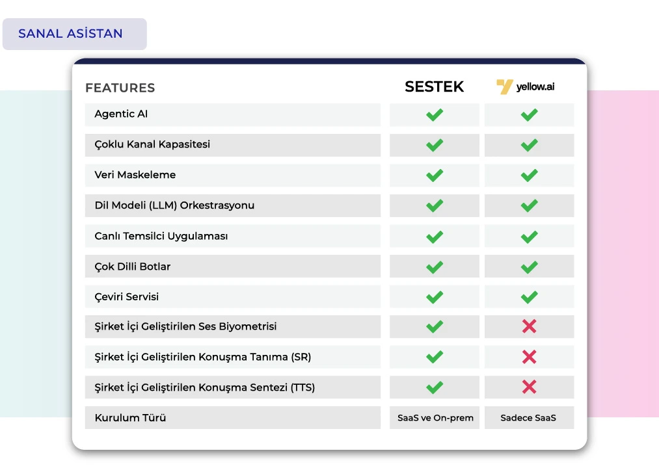The width and height of the screenshot is (659, 468).
Task: Click SESTEK checkmark for Çoklu Kanal Kapasitesi
Action: pyautogui.click(x=435, y=145)
